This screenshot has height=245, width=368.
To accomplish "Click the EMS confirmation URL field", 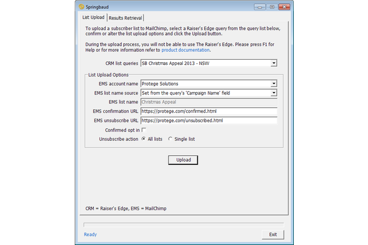I will pyautogui.click(x=209, y=111).
